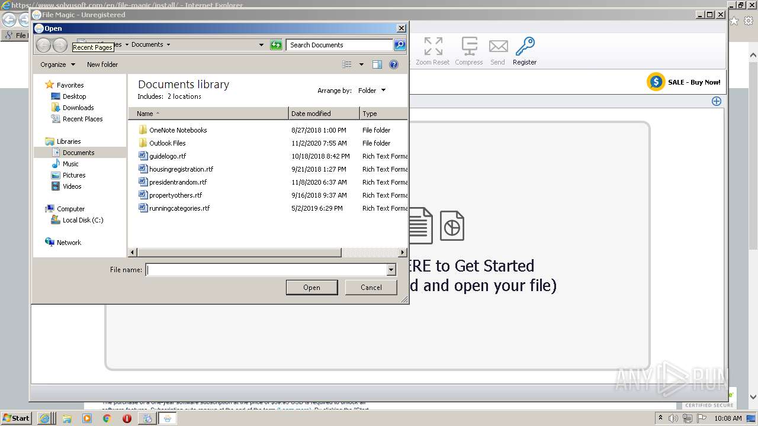Screen dimensions: 758x426
Task: Click the Back navigation arrow in Open dialog
Action: [x=43, y=45]
